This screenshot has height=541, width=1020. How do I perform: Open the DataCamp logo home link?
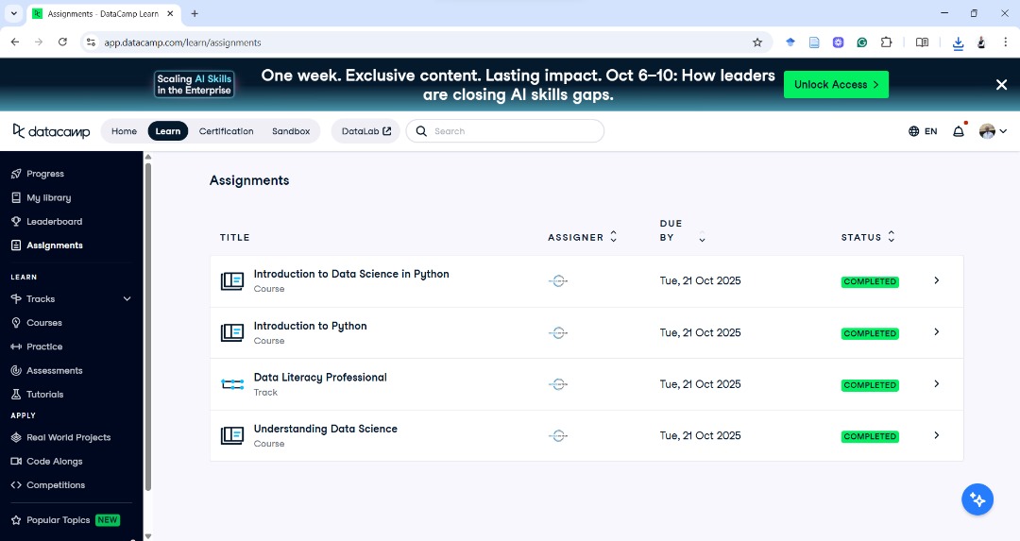click(x=51, y=131)
